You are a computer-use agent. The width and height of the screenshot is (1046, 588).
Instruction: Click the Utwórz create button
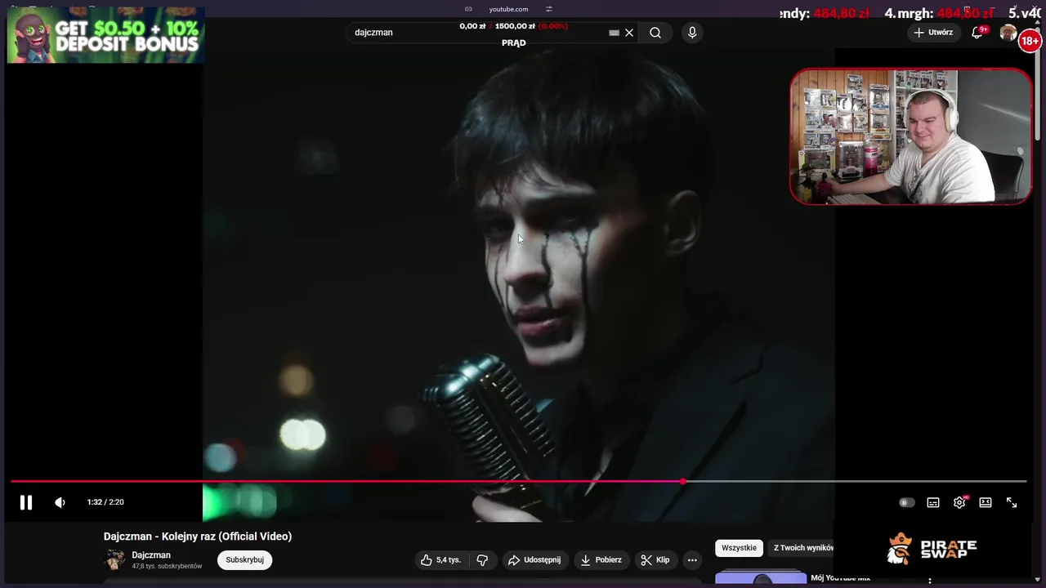[933, 33]
